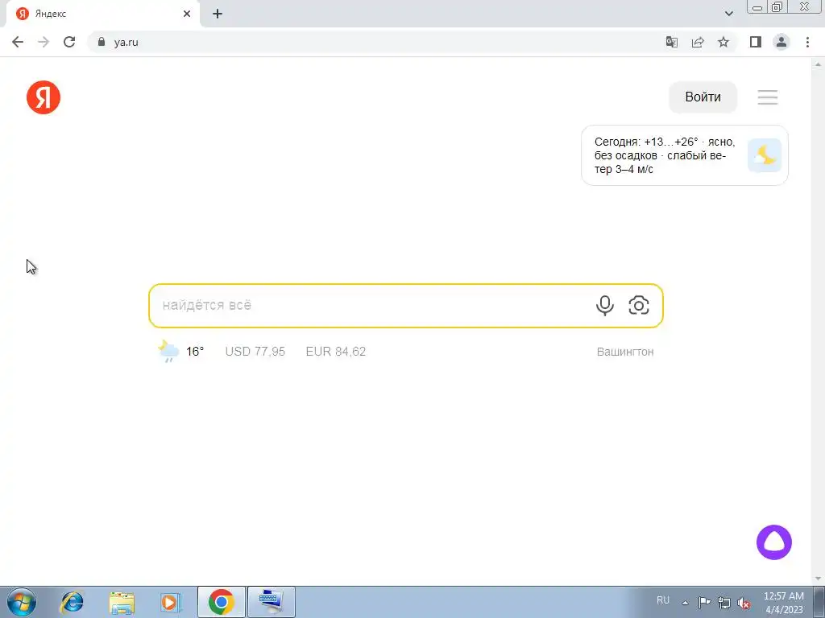Open the Chrome profile avatar
The width and height of the screenshot is (825, 618).
pos(781,42)
